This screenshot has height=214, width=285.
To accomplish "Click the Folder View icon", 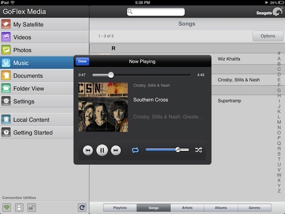I will [6, 88].
